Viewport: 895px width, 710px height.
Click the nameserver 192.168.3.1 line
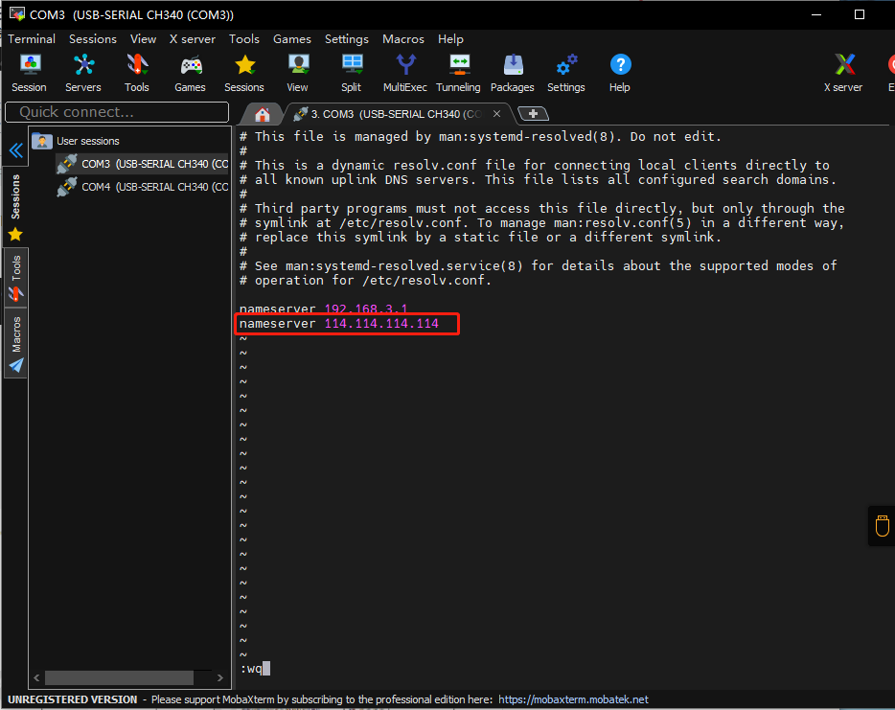324,309
